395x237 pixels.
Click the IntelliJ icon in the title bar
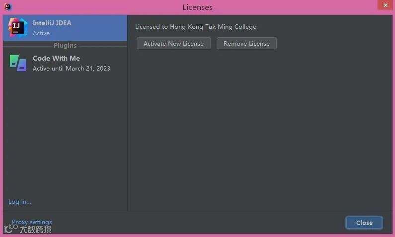pos(8,6)
